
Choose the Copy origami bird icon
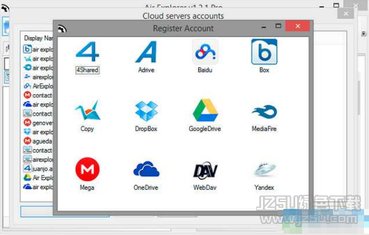click(x=87, y=110)
